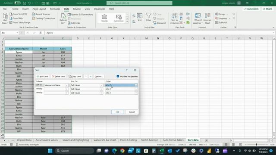
Task: Toggle the AutoSave switch
Action: pyautogui.click(x=17, y=3)
